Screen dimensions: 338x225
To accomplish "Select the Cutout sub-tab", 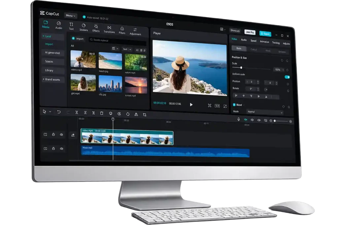I will 254,49.
